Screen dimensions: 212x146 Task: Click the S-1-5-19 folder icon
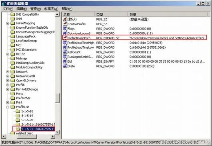click(x=18, y=116)
